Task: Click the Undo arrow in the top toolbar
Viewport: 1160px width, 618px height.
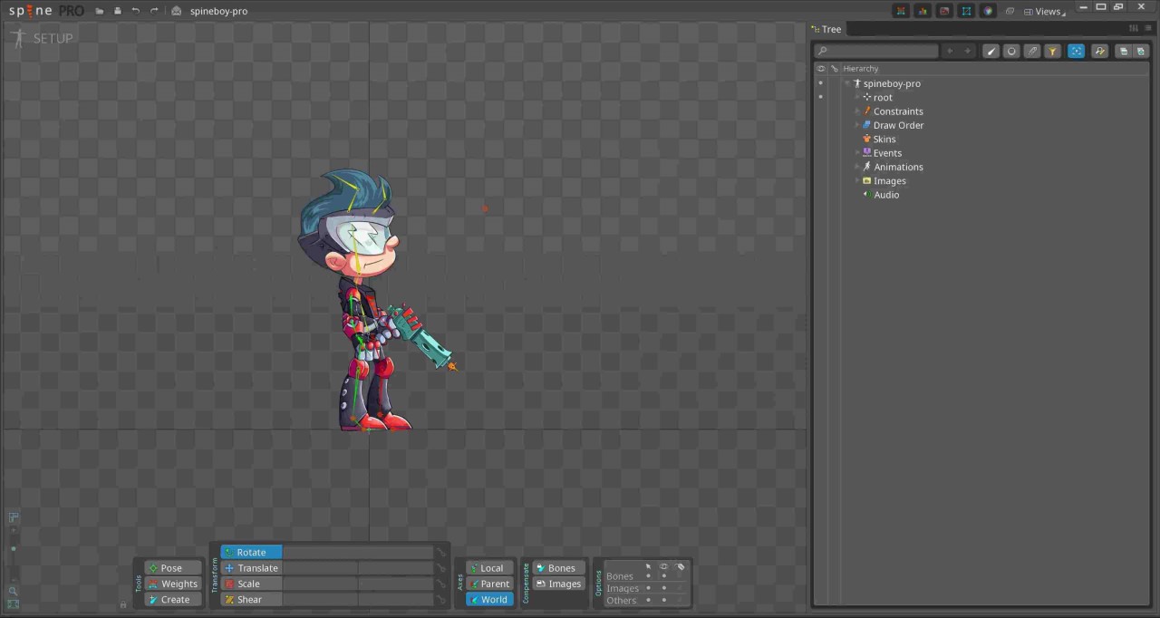Action: pos(135,11)
